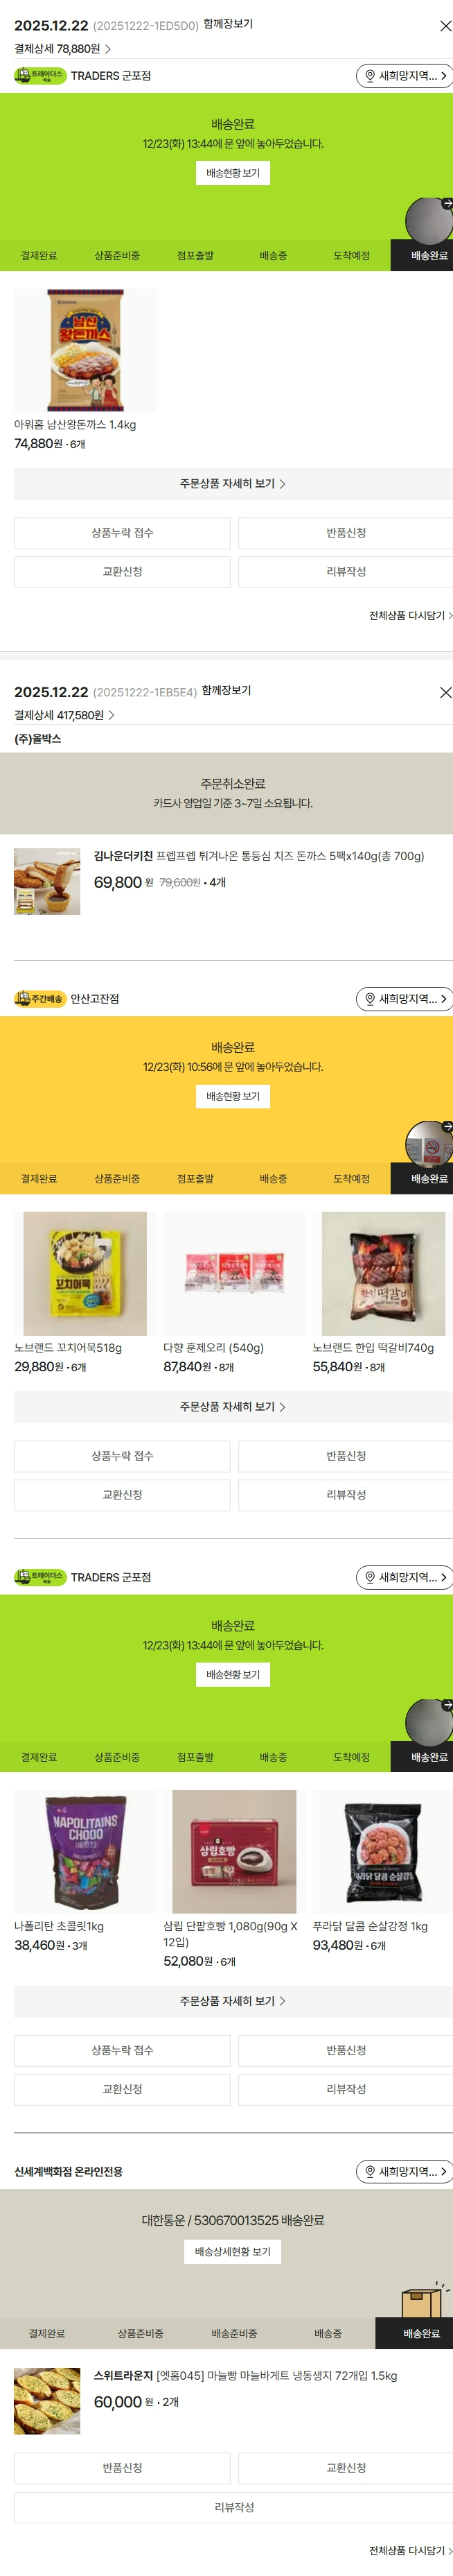Expand 결제상세 78,880원 details
This screenshot has width=453, height=2576.
pos(62,49)
